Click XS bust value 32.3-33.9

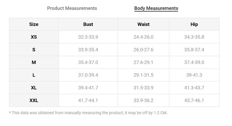click(88, 37)
